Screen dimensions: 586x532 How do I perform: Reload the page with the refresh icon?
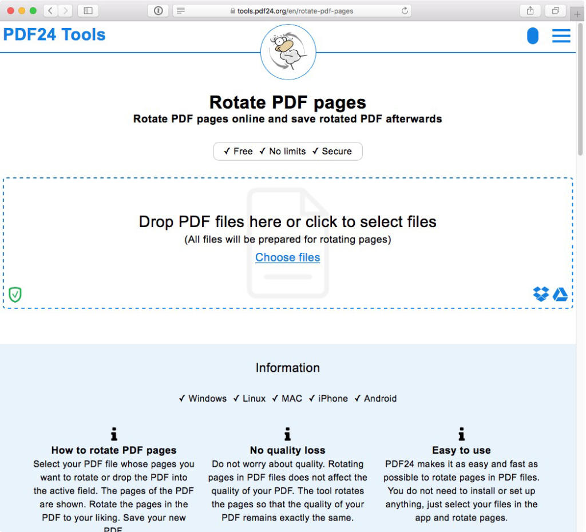[405, 10]
